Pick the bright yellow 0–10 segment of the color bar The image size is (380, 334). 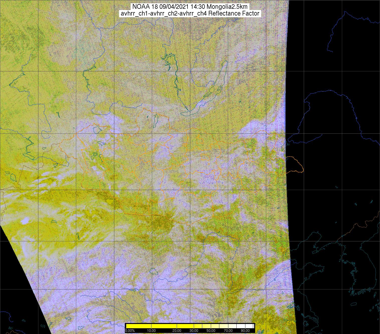[x=139, y=326]
